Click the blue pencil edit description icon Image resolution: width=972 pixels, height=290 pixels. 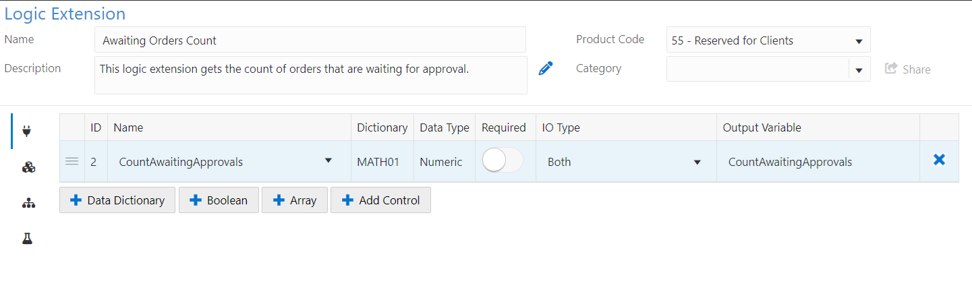pyautogui.click(x=546, y=68)
